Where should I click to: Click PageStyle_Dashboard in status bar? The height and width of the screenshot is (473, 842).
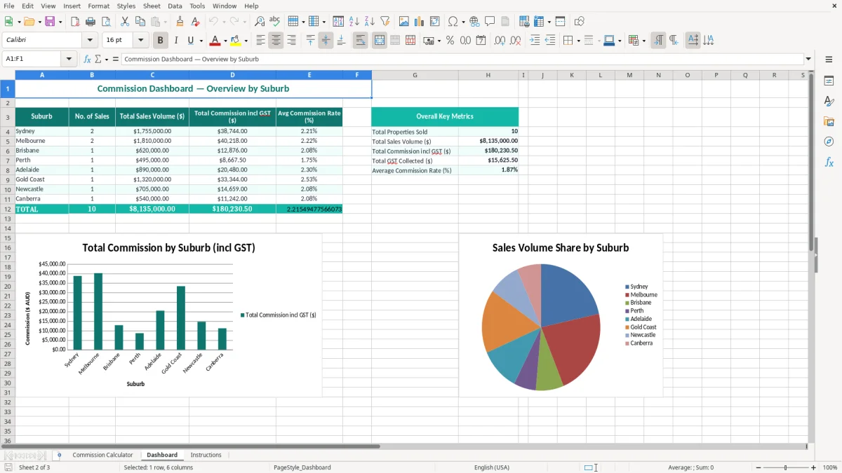coord(302,467)
